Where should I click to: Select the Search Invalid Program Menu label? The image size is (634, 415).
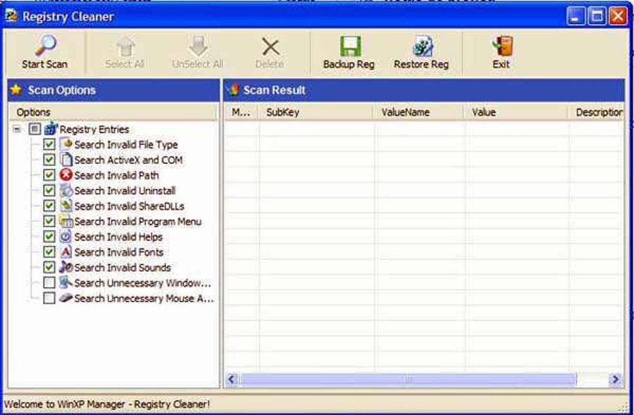click(x=138, y=221)
